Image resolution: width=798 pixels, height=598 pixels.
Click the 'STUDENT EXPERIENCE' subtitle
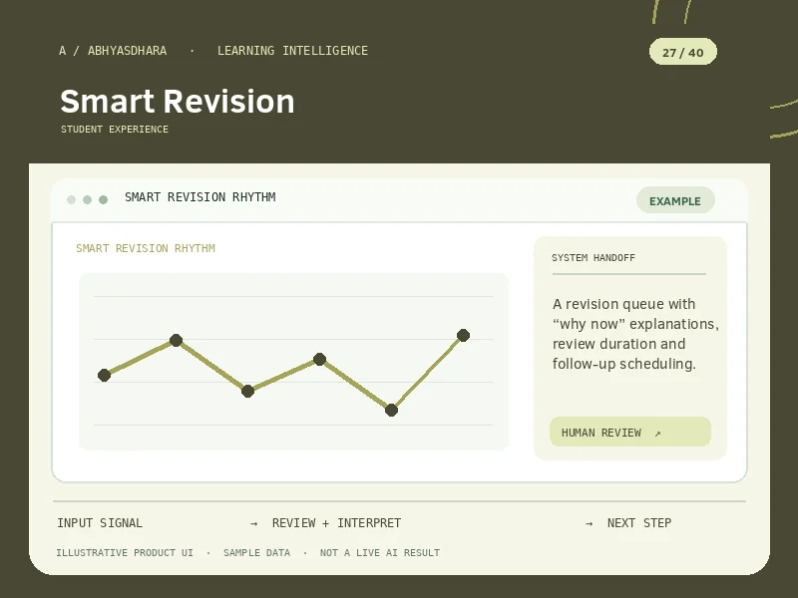115,130
